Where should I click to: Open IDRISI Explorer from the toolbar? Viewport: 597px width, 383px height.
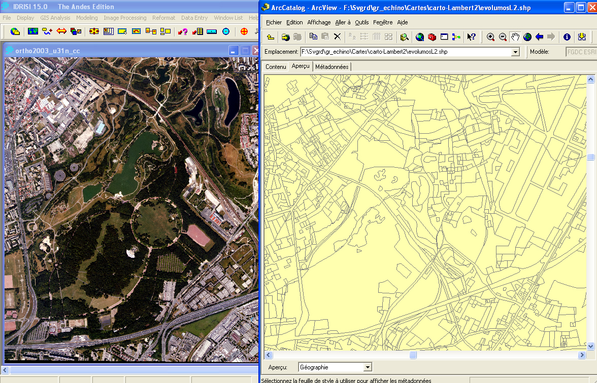coord(15,31)
